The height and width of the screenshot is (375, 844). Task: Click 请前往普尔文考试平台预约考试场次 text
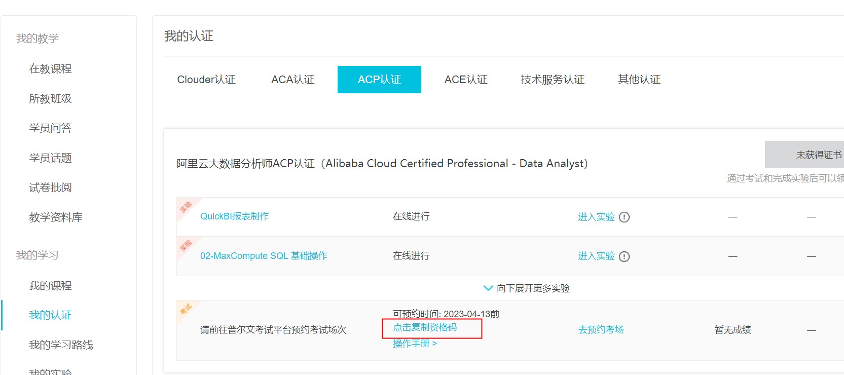click(x=273, y=330)
